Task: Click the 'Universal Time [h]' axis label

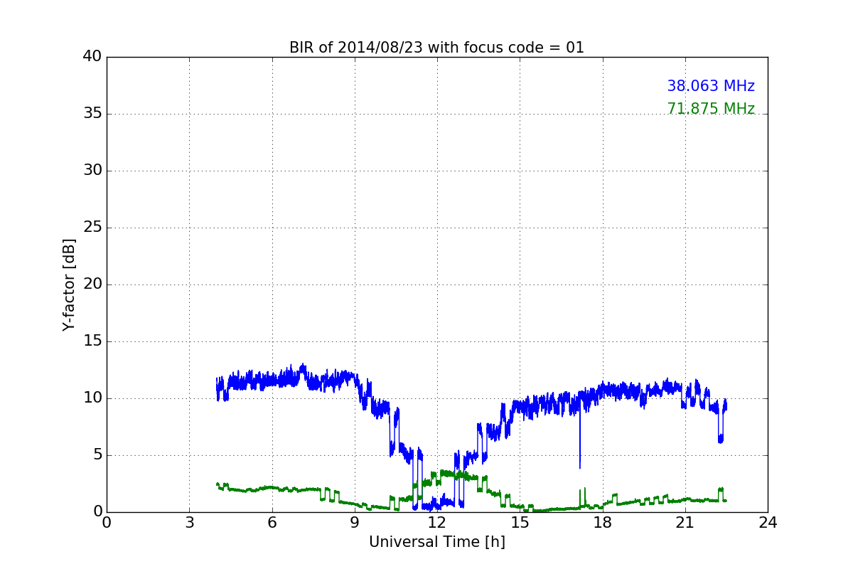Action: point(436,542)
